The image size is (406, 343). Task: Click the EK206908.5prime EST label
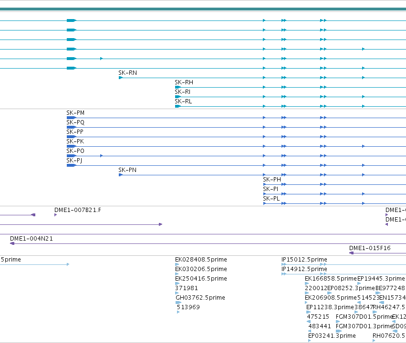pyautogui.click(x=331, y=298)
